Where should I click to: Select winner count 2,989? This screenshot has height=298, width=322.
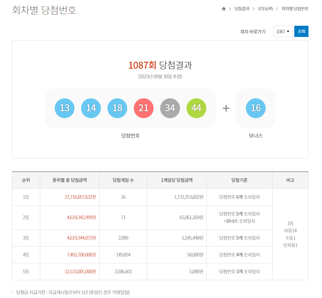123,238
